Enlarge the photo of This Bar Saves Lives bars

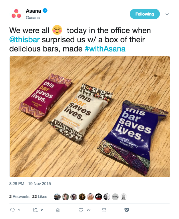click(90, 116)
